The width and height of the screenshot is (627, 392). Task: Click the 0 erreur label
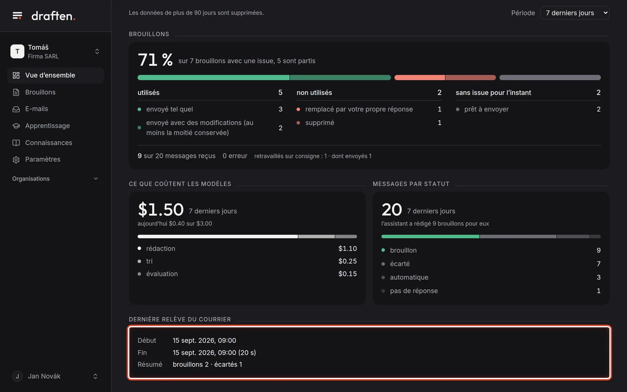click(x=235, y=156)
